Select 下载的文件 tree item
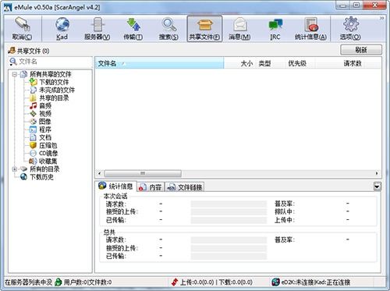This screenshot has height=291, width=390. (x=54, y=82)
